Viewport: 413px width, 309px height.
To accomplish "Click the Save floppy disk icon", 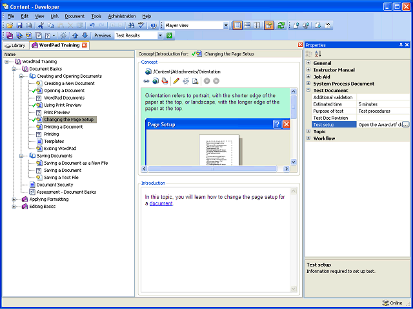I will [19, 26].
